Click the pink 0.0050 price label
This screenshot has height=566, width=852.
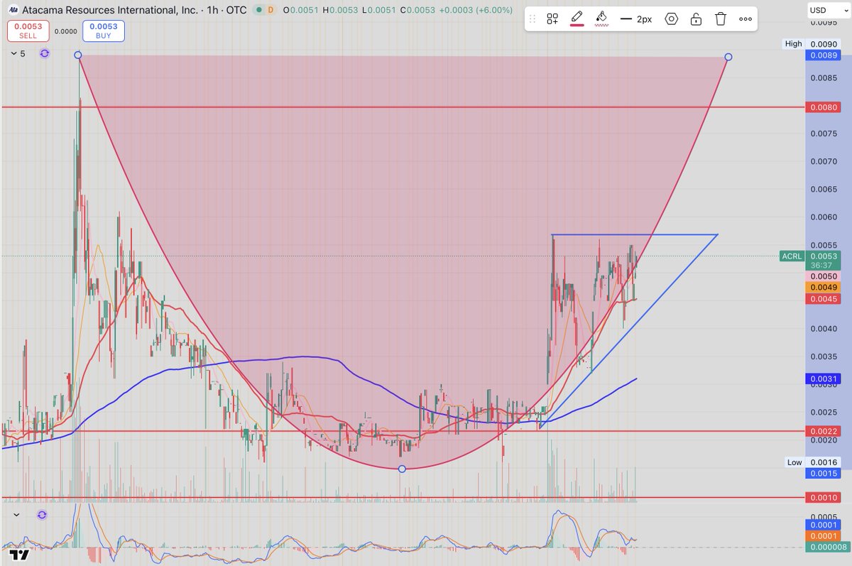pos(824,276)
